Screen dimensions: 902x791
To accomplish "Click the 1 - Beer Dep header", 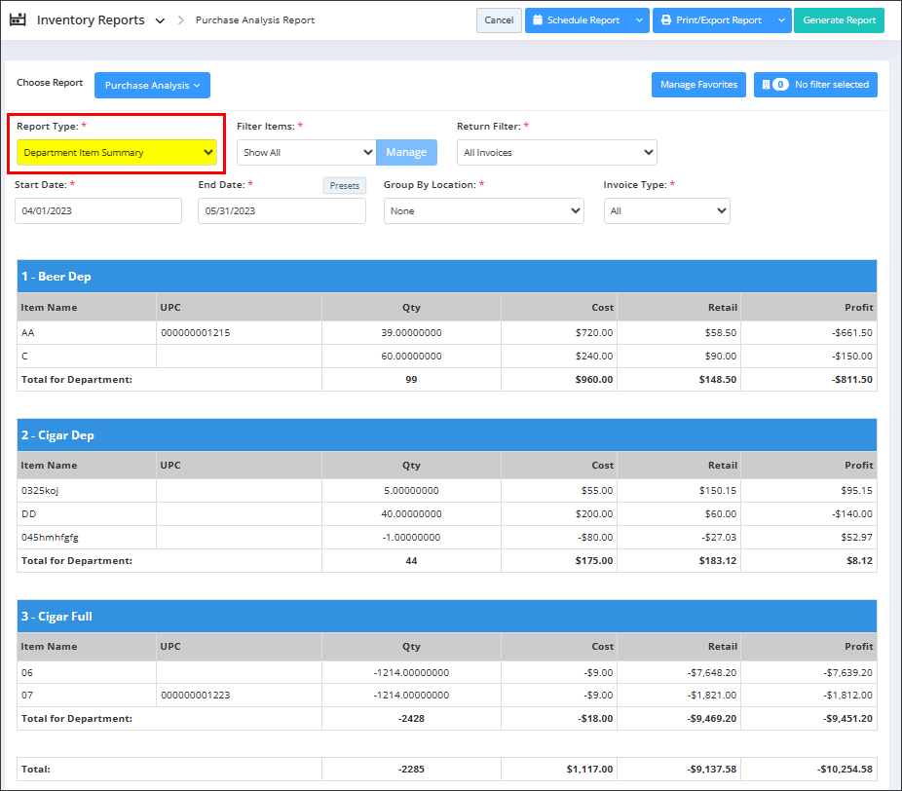I will point(447,277).
